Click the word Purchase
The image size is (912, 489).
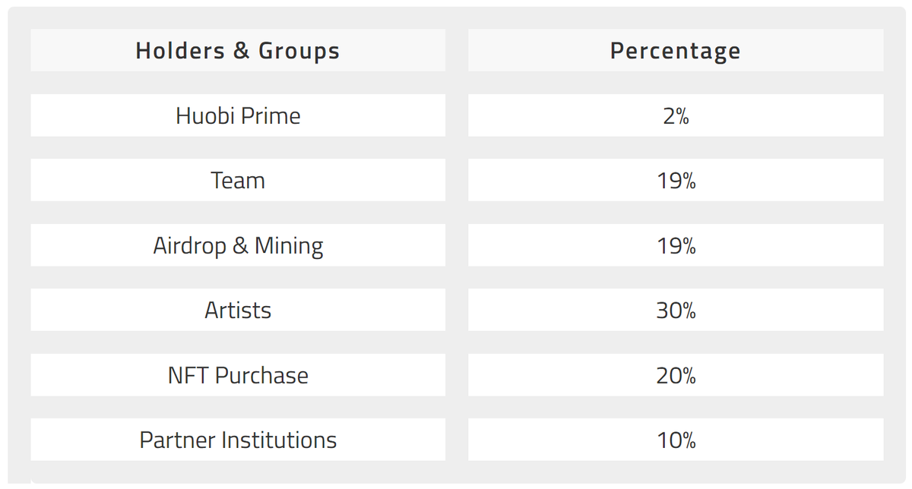[261, 376]
